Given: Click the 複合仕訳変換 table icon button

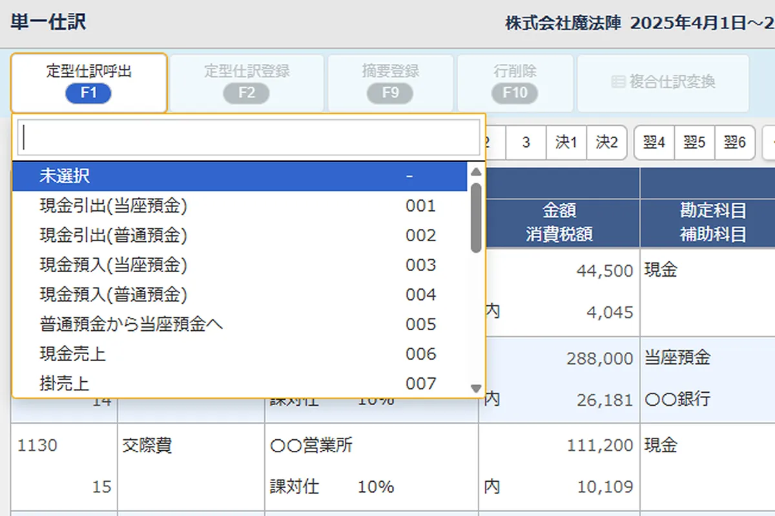Looking at the screenshot, I should 663,83.
